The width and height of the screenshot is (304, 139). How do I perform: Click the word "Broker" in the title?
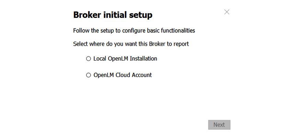87,15
